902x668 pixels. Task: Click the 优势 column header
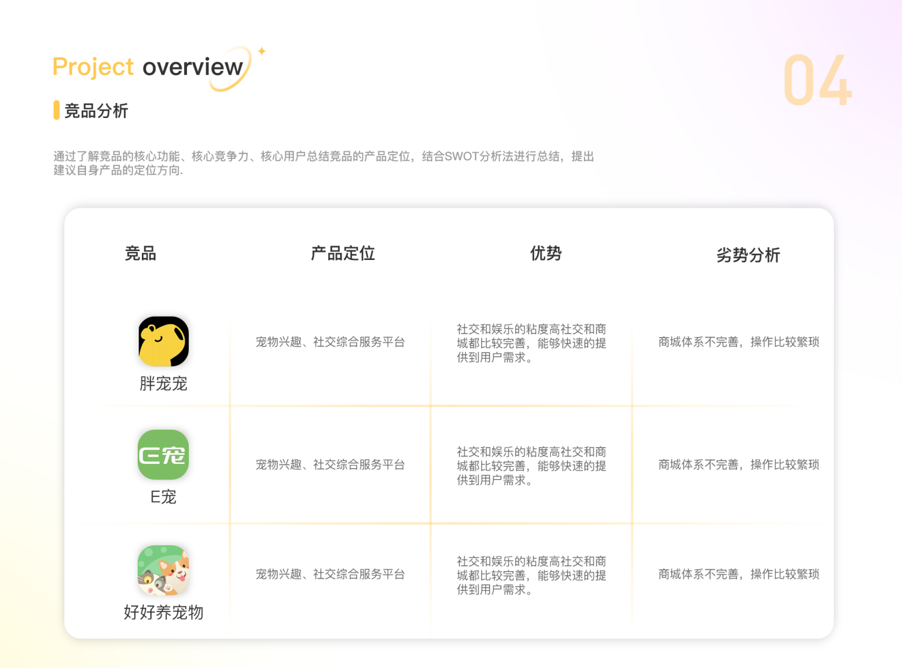click(x=546, y=253)
